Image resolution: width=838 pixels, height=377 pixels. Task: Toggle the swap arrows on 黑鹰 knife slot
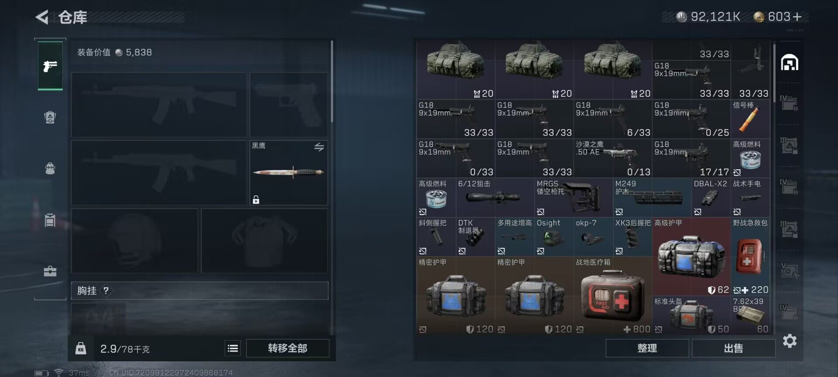coord(319,147)
